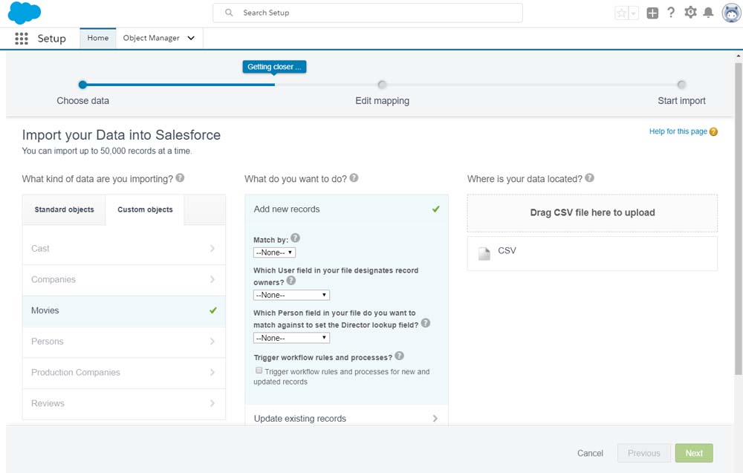Open the favorites star icon
The height and width of the screenshot is (473, 743).
pyautogui.click(x=621, y=13)
